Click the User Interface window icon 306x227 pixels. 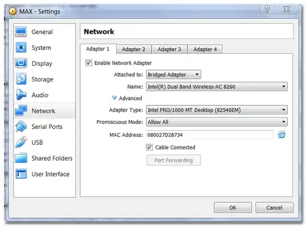coord(21,174)
